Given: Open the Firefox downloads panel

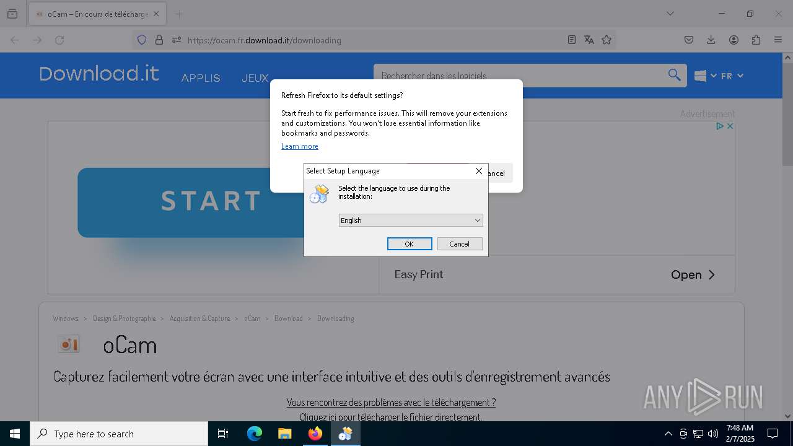Looking at the screenshot, I should 711,40.
